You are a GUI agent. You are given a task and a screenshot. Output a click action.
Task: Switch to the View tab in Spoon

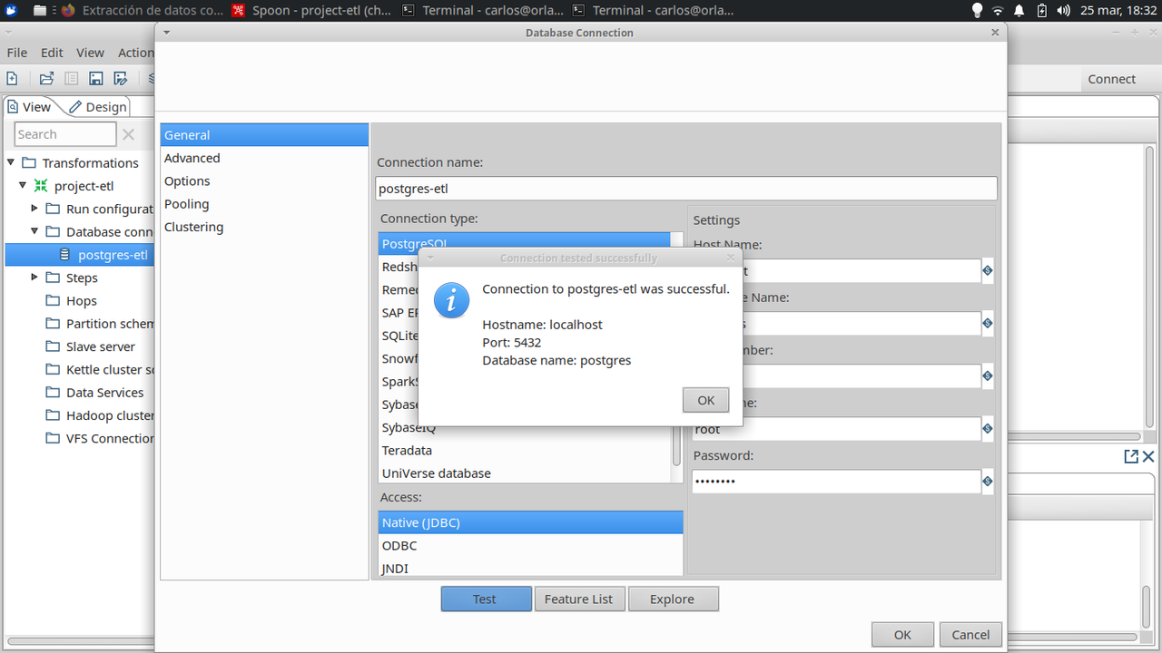[x=29, y=107]
